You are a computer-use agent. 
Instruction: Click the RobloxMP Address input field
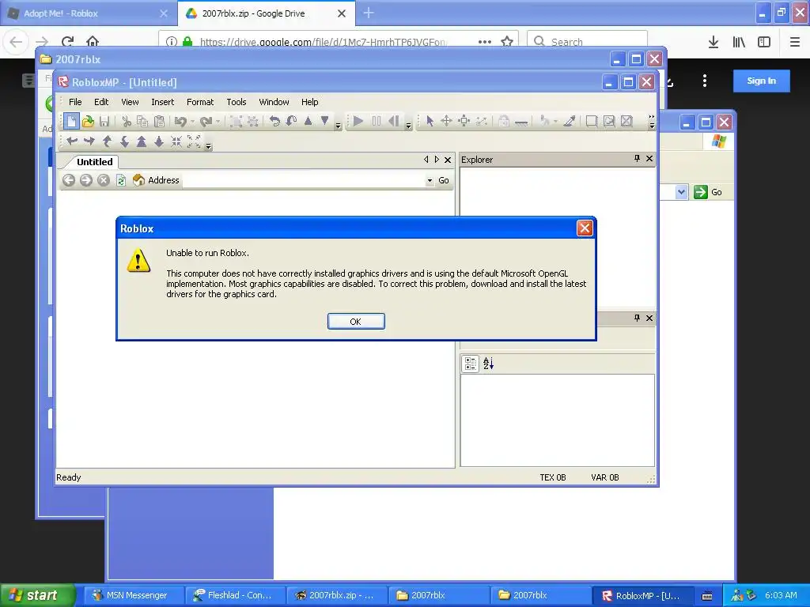pyautogui.click(x=303, y=180)
